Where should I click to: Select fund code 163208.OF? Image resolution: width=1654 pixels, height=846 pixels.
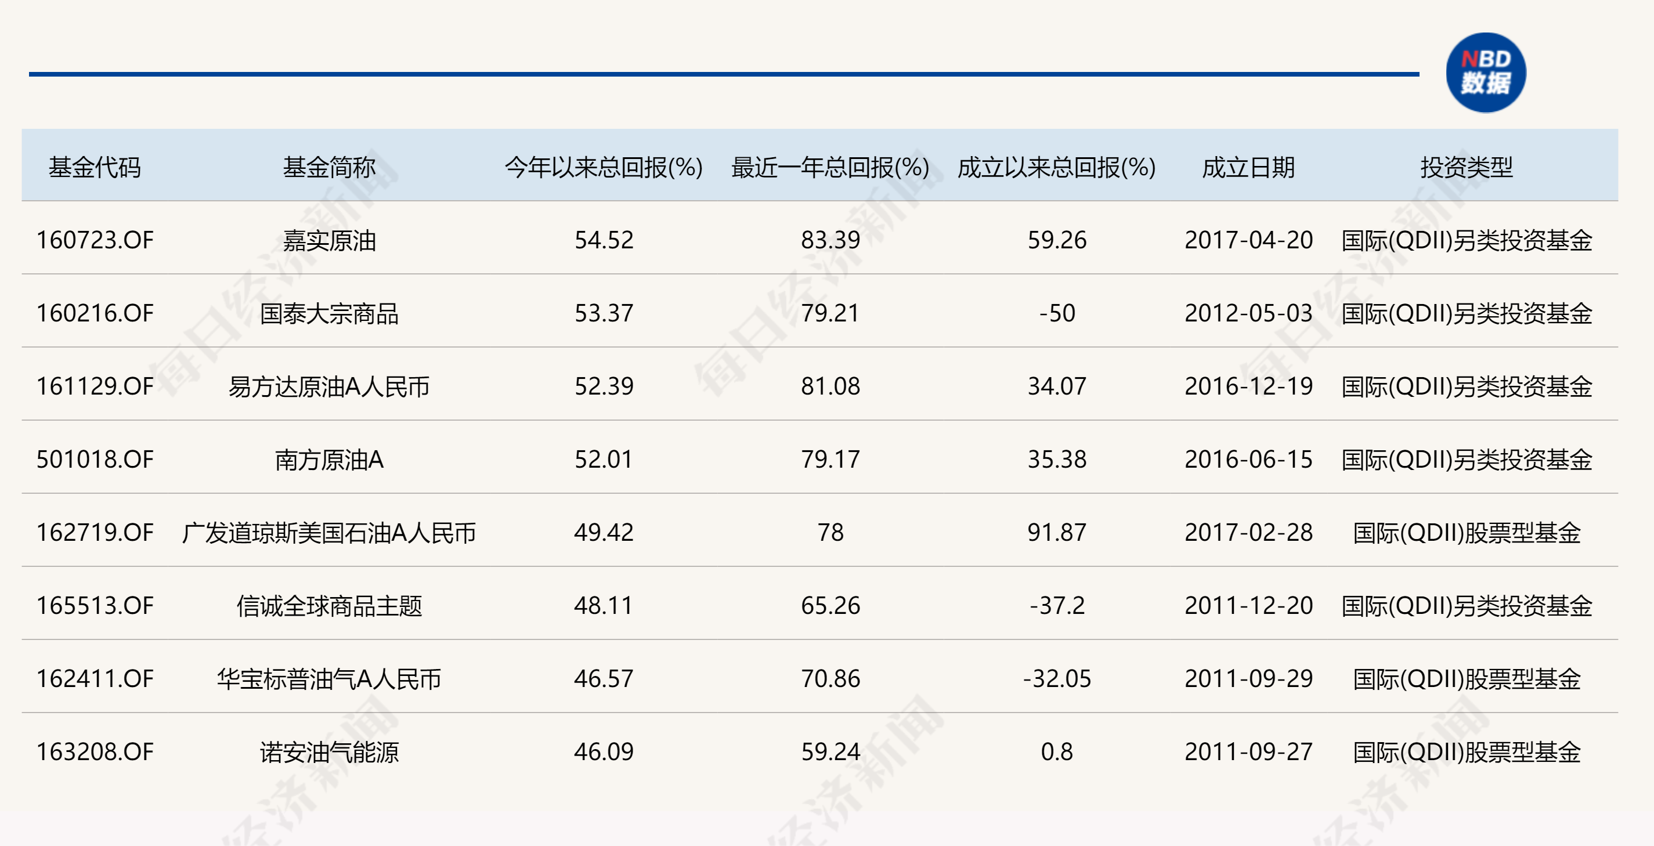pyautogui.click(x=95, y=752)
